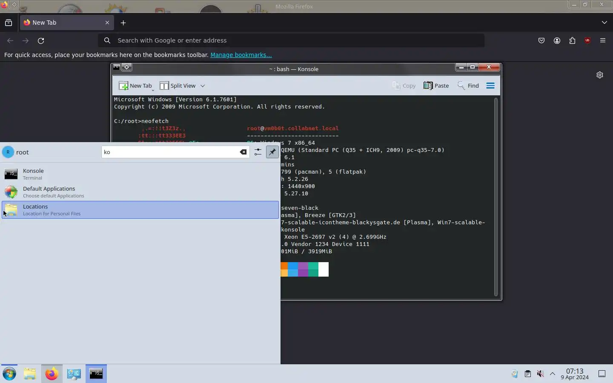This screenshot has width=613, height=383.
Task: Clear the launcher search field text
Action: [243, 152]
